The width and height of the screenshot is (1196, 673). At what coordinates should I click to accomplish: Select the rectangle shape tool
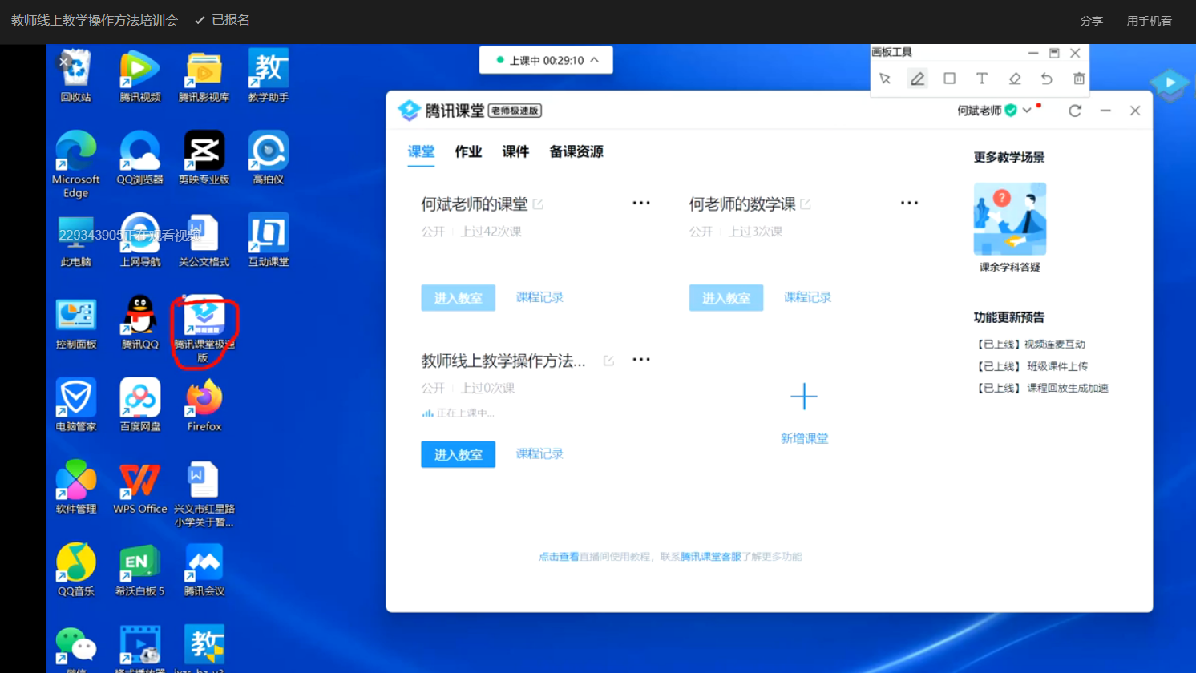(x=949, y=79)
